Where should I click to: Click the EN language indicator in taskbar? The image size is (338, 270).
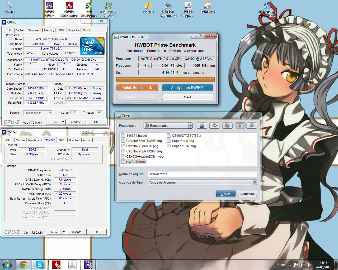[277, 264]
